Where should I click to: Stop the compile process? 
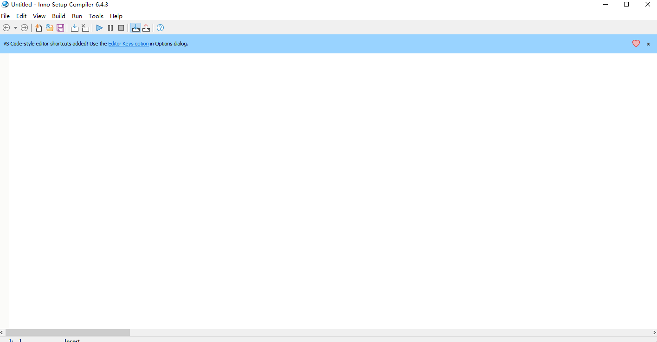85,28
